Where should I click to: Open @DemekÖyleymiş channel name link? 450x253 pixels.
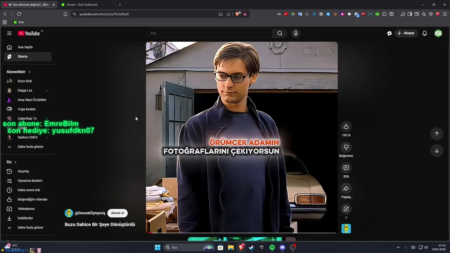click(90, 213)
